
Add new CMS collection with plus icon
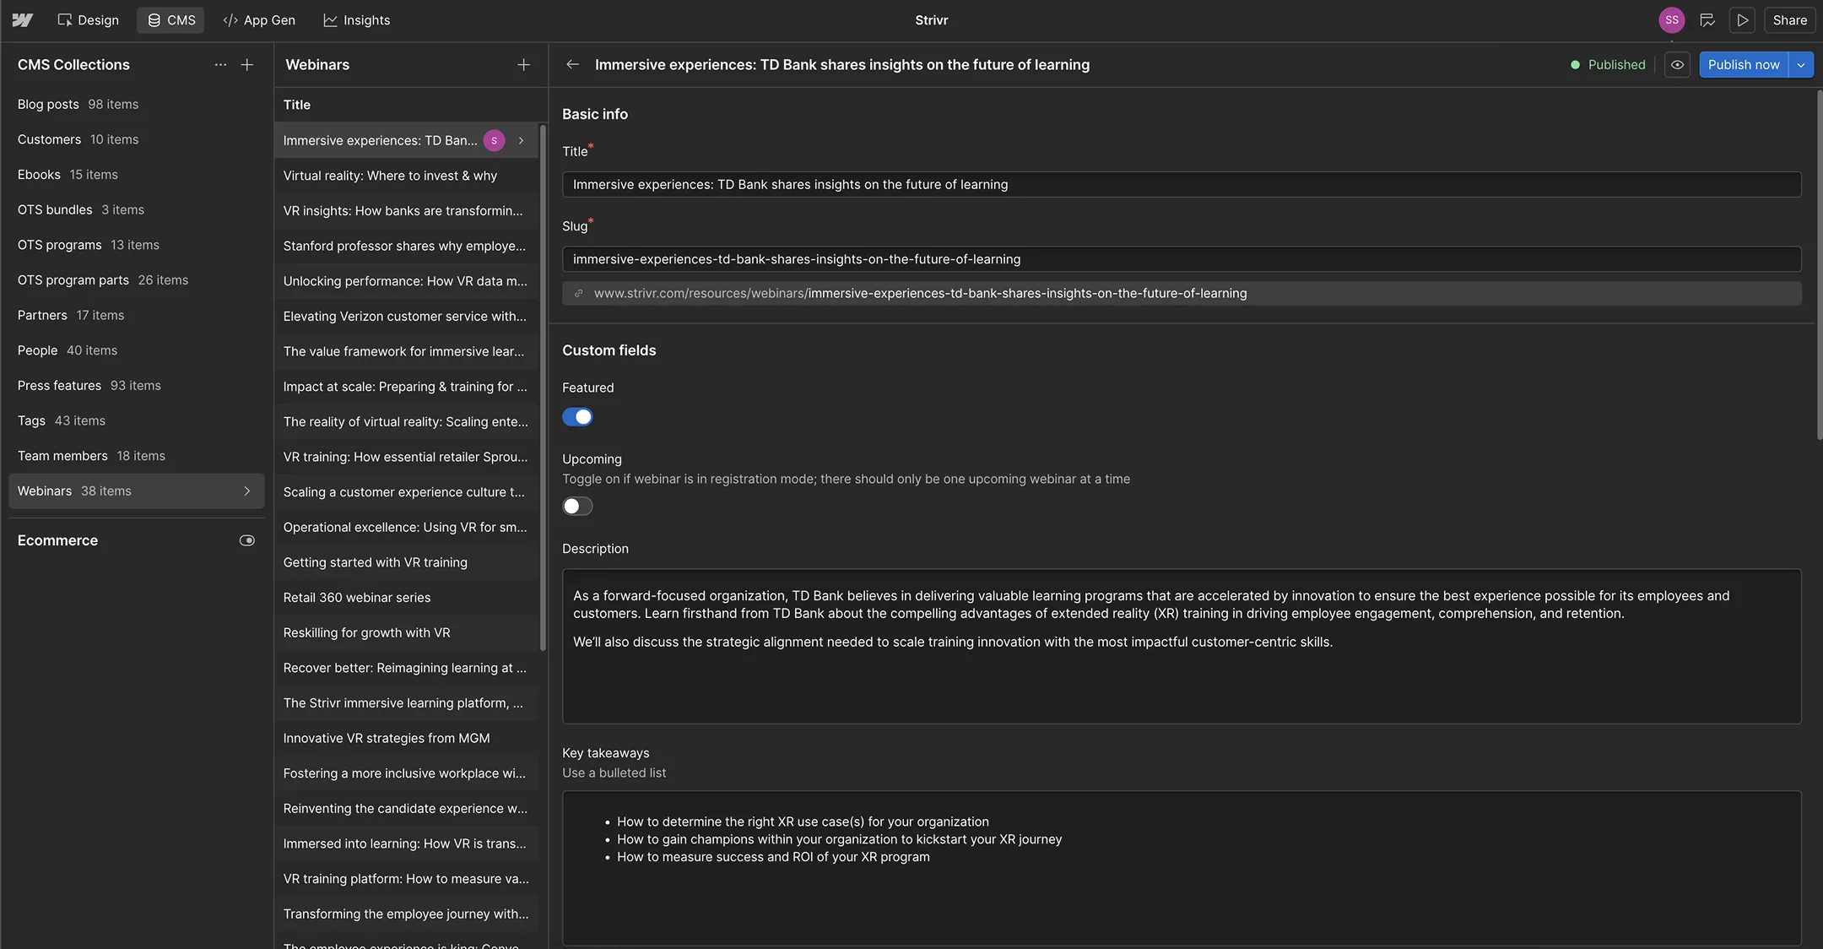click(247, 65)
